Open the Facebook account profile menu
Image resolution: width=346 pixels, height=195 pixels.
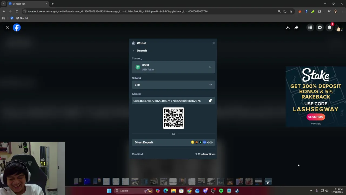(x=339, y=28)
